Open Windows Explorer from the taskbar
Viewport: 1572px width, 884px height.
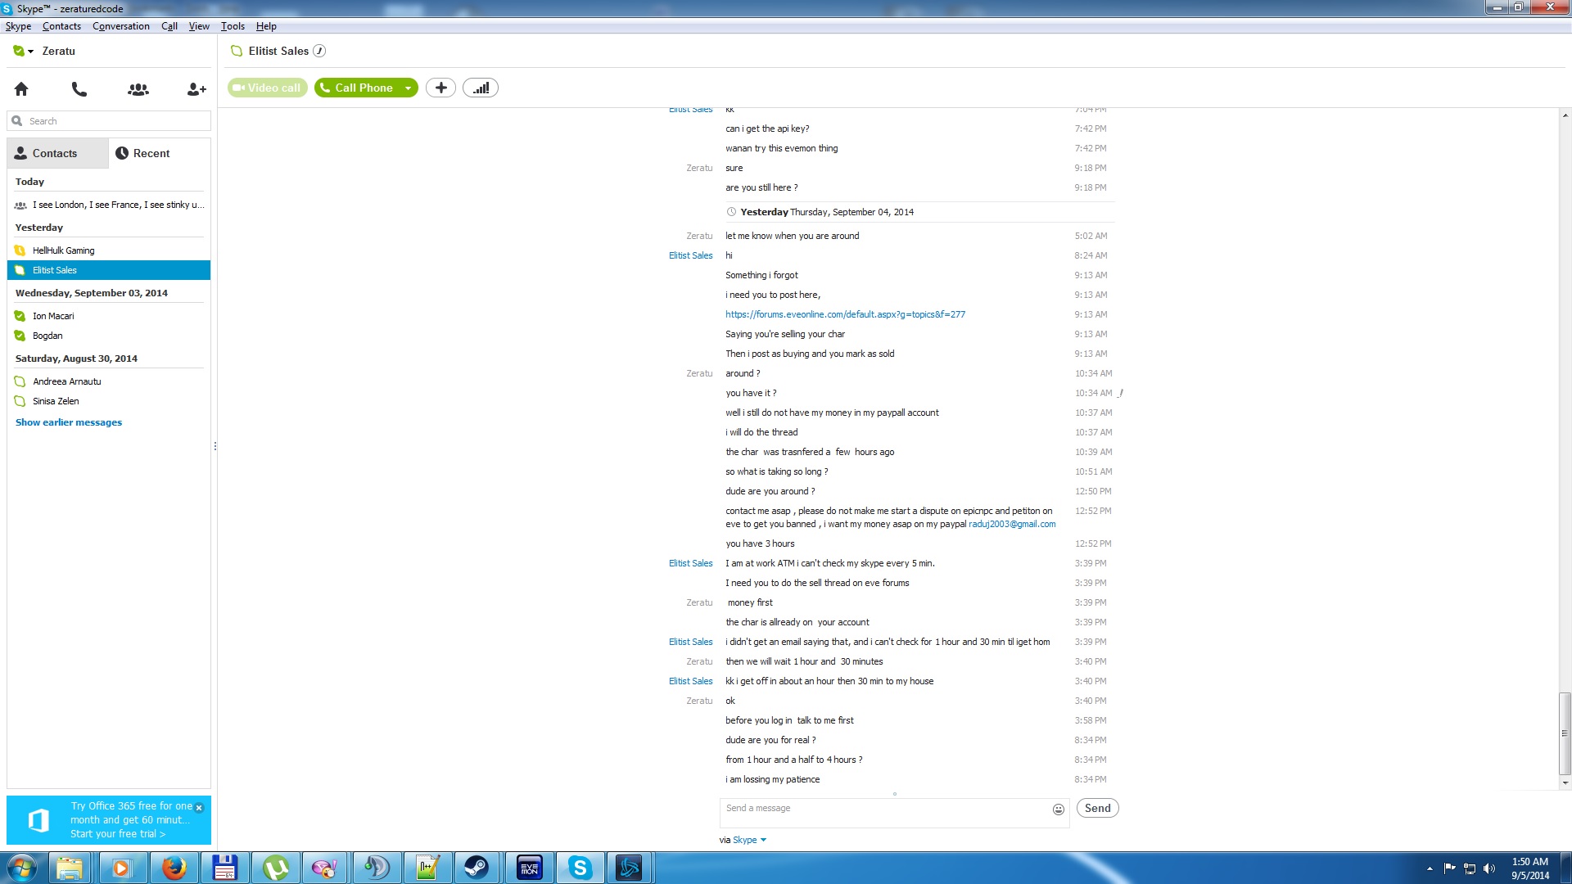tap(70, 868)
